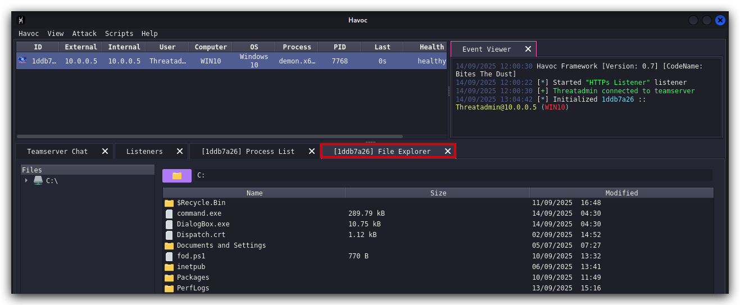Click the demon.x6… process cell
Image resolution: width=740 pixels, height=305 pixels.
coord(297,61)
